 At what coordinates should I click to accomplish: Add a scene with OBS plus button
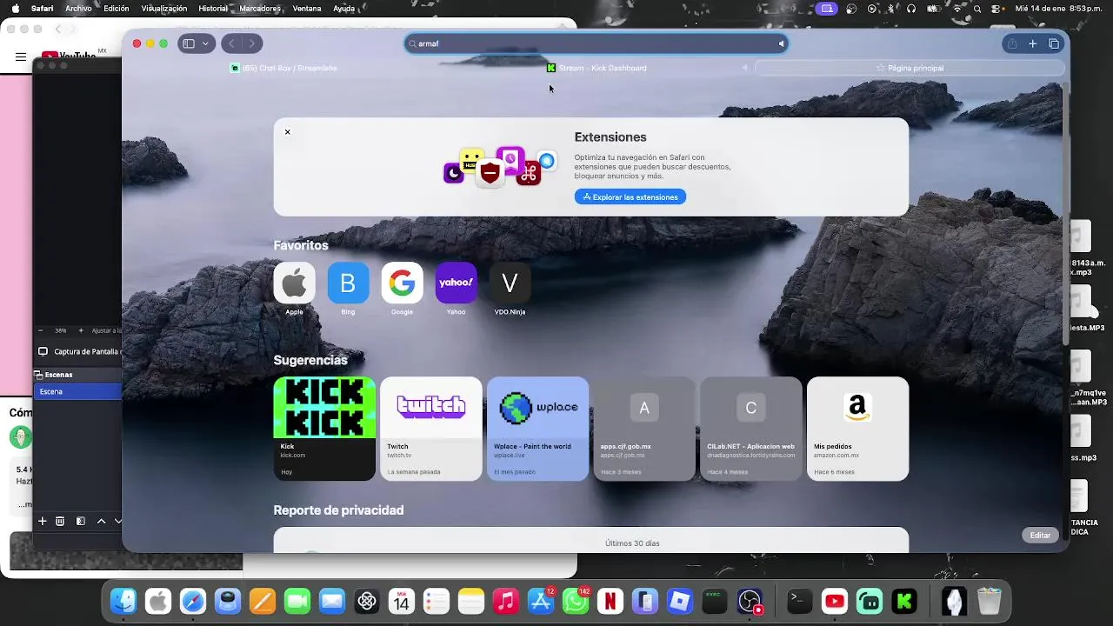coord(42,521)
